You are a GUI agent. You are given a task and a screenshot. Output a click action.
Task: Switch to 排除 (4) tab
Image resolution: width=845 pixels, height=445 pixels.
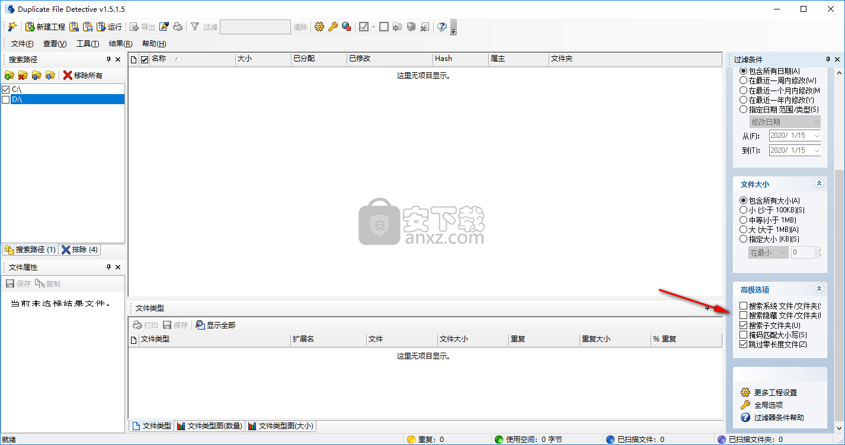tap(80, 250)
